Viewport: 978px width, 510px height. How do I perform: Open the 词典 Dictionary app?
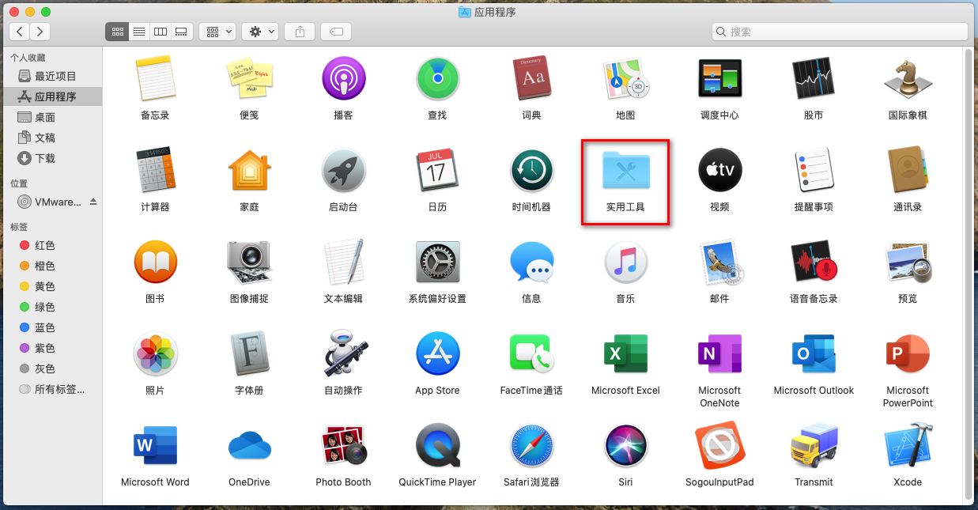(531, 78)
